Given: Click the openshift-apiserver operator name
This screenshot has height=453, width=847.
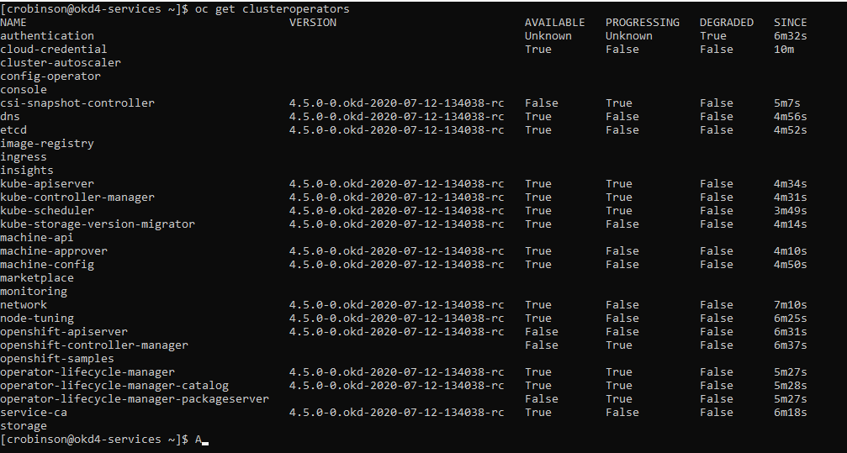Looking at the screenshot, I should [x=64, y=332].
